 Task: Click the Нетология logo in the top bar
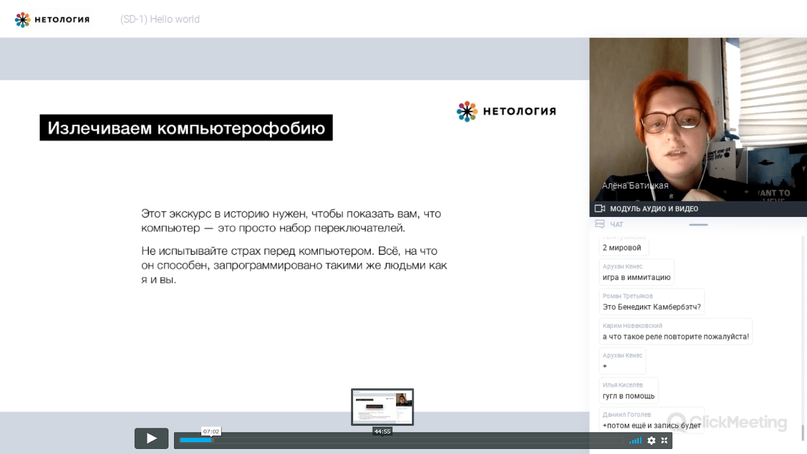[52, 19]
